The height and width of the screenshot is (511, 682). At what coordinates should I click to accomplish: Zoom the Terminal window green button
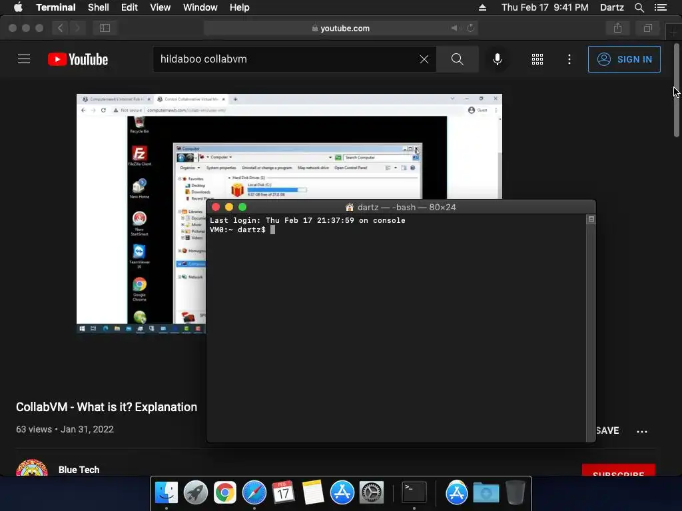pyautogui.click(x=242, y=208)
